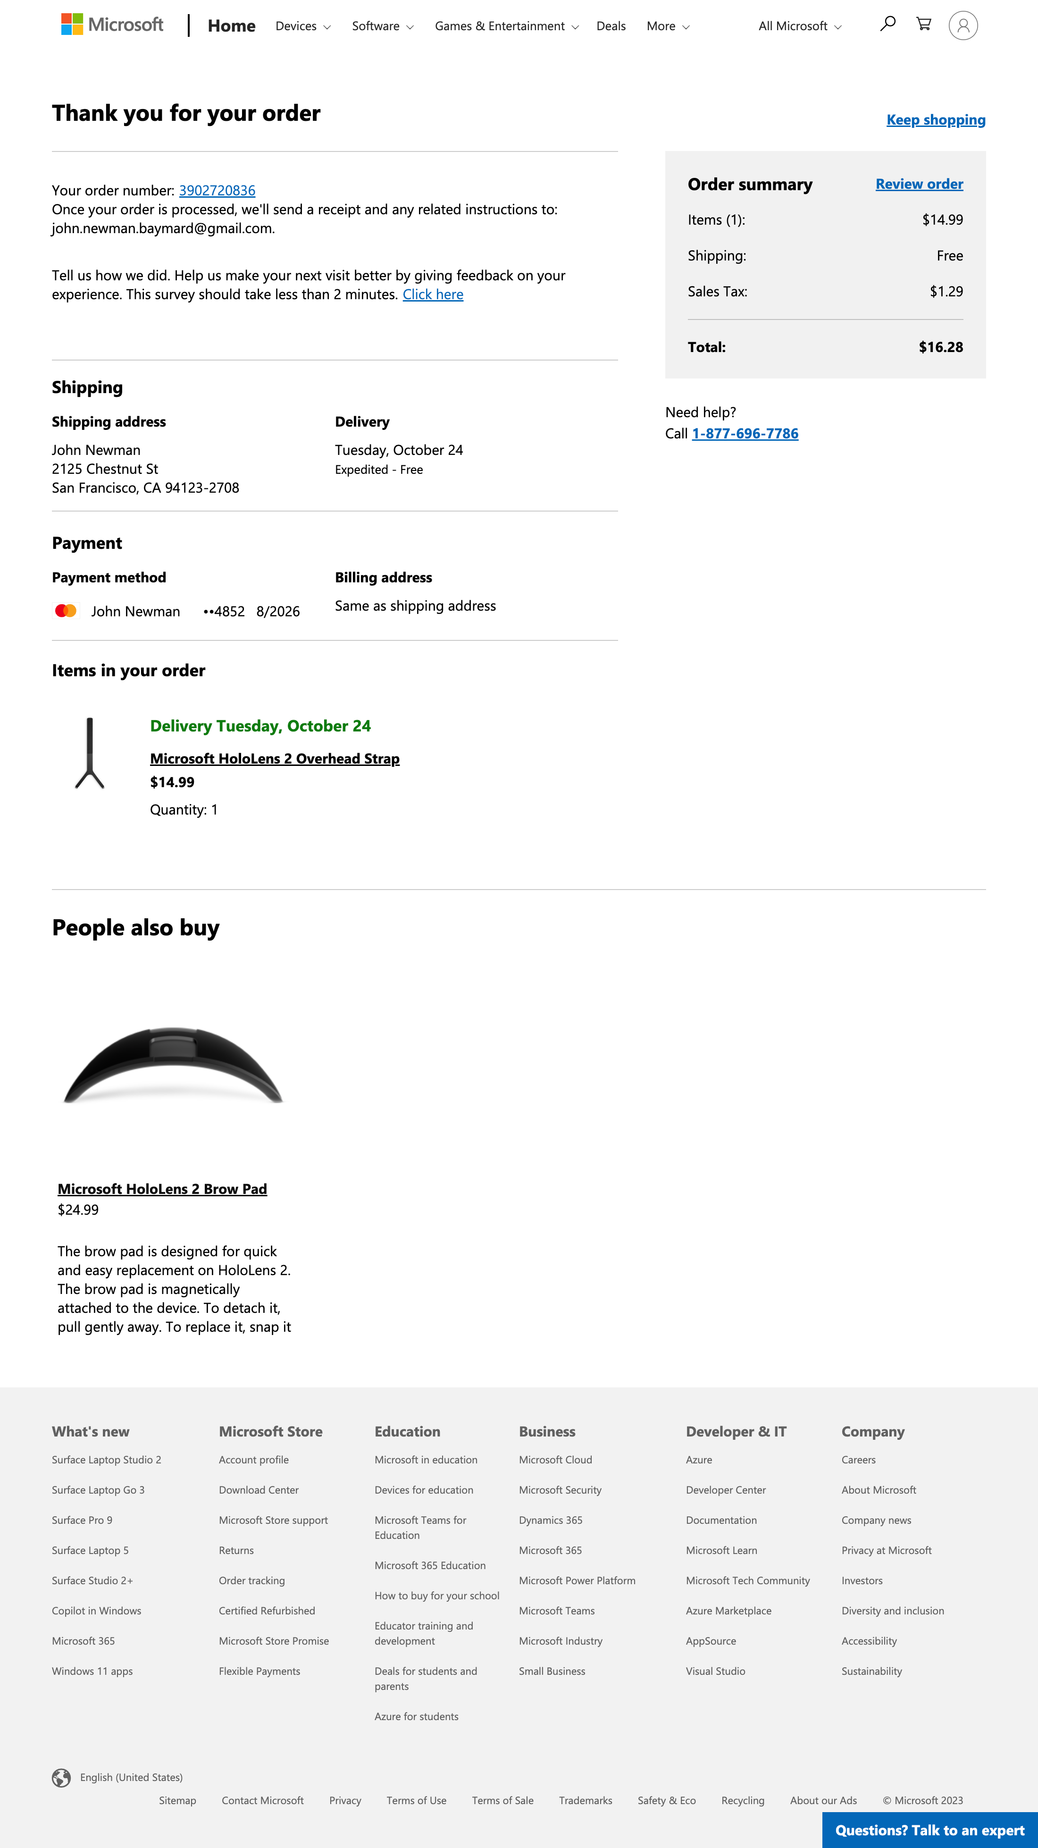
Task: Click the globe language icon
Action: click(x=61, y=1777)
